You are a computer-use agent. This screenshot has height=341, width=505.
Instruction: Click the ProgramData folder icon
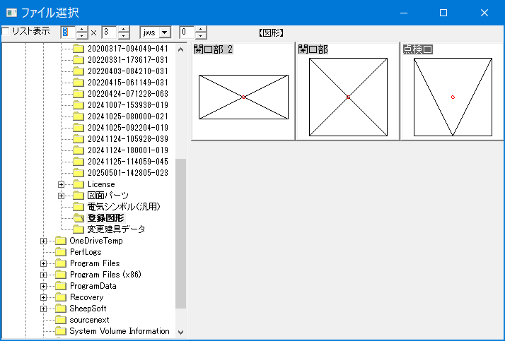pos(61,286)
